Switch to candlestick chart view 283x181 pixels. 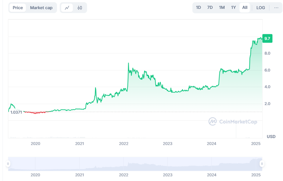tap(80, 8)
